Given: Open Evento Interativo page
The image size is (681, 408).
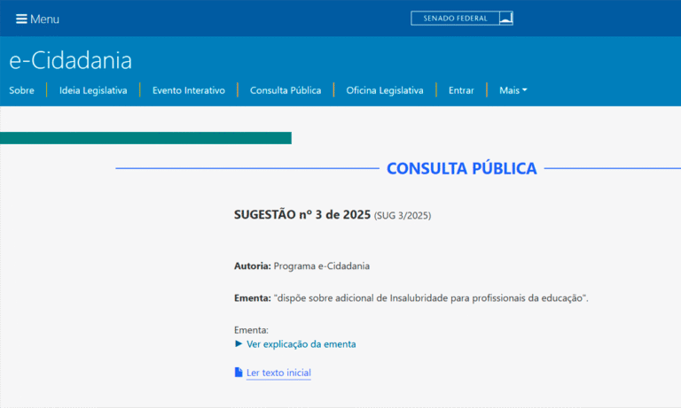Looking at the screenshot, I should coord(189,90).
